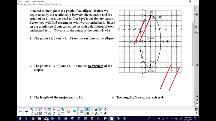Show hidden system tray icons
216x121 pixels.
154,119
